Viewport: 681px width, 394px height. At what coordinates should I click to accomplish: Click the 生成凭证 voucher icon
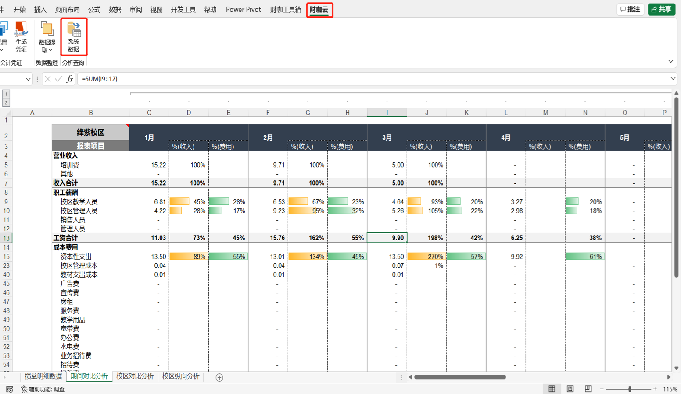21,37
